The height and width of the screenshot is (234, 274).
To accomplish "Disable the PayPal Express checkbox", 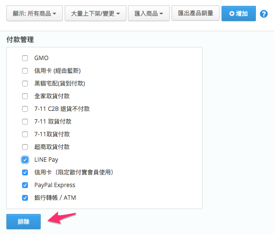I will [x=25, y=185].
